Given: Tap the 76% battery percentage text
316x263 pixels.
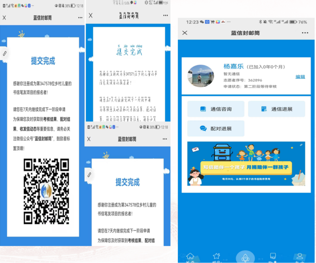Looking at the screenshot, I should point(303,22).
